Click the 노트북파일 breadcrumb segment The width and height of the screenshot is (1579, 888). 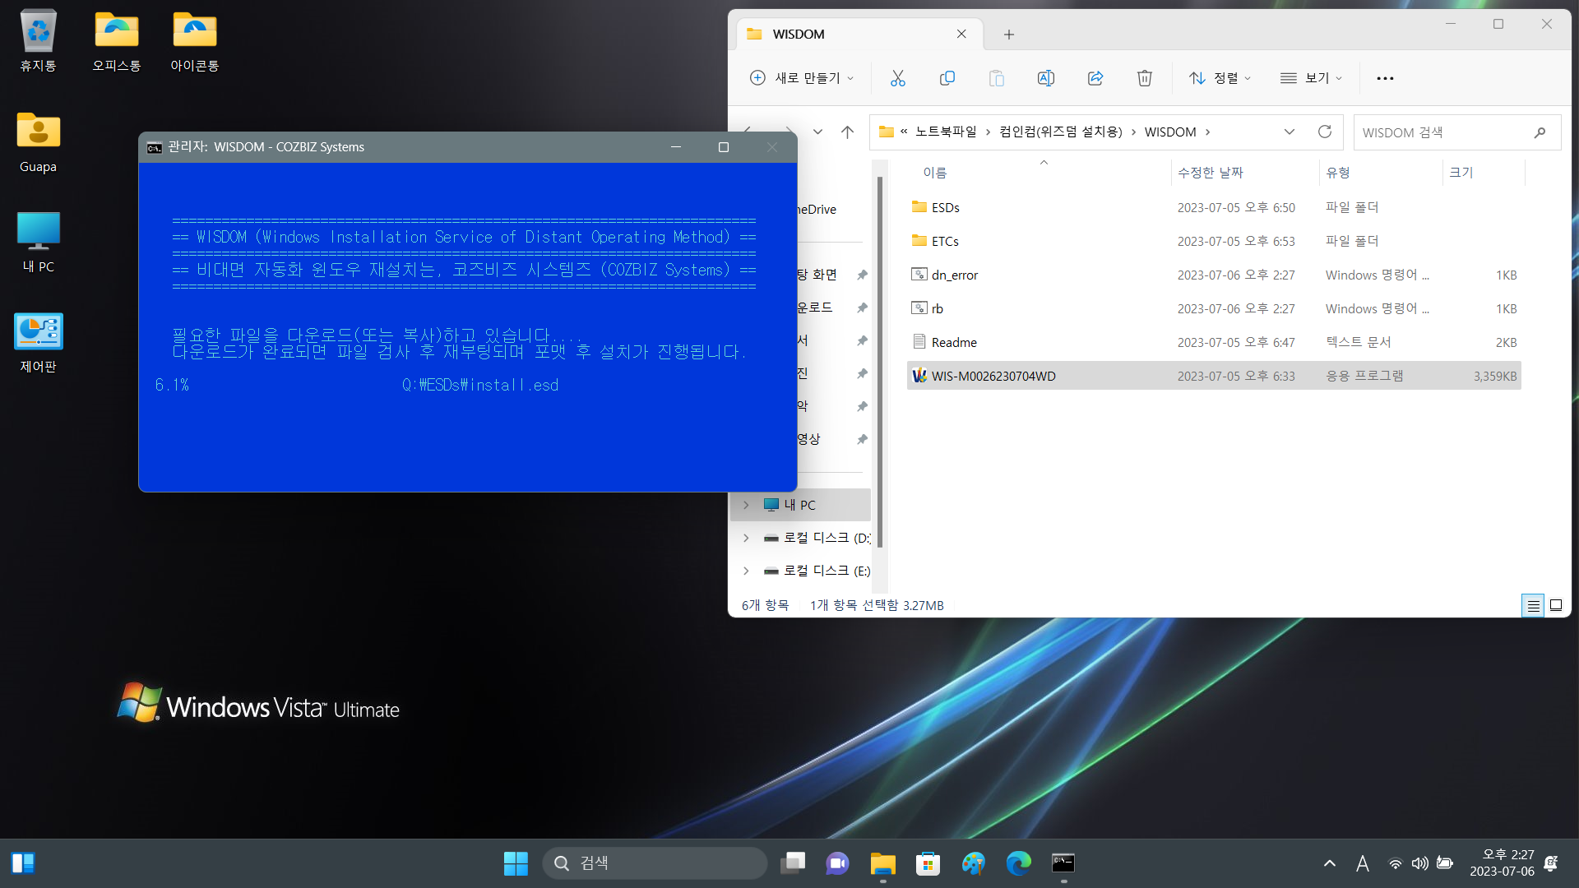tap(946, 132)
